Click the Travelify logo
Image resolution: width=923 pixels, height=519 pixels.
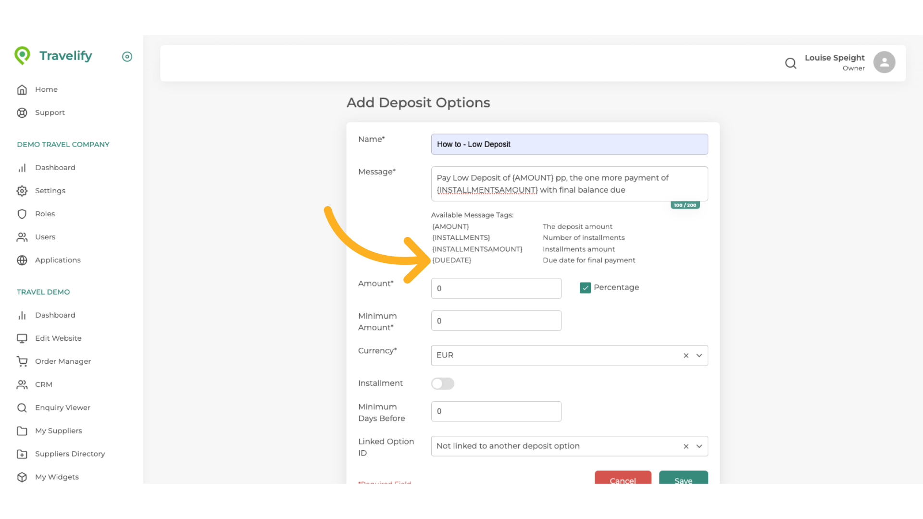pos(53,56)
